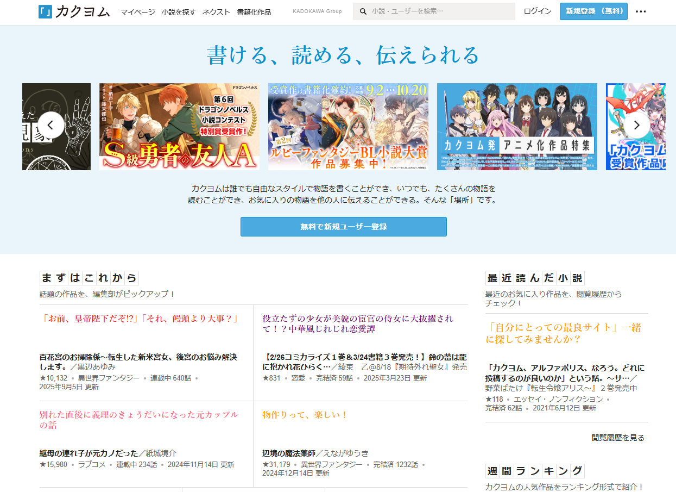Screen dimensions: 676x492
Task: Open 書籍化作品 from the header
Action: 254,12
